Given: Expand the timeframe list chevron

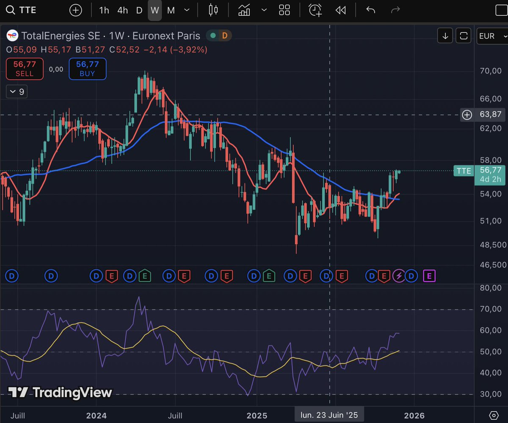Looking at the screenshot, I should (188, 10).
